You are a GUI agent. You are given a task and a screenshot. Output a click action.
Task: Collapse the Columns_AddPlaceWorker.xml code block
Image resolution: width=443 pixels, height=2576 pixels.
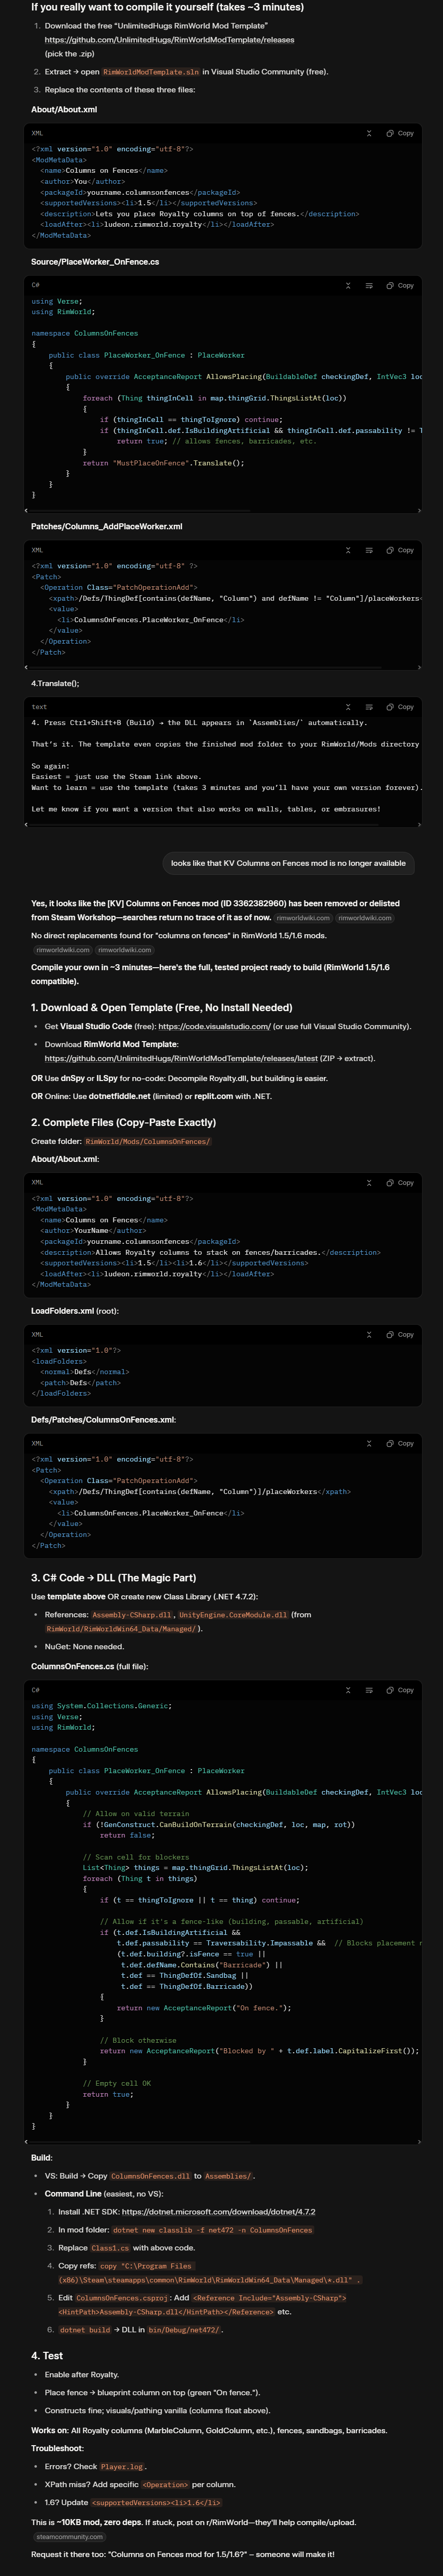point(348,550)
